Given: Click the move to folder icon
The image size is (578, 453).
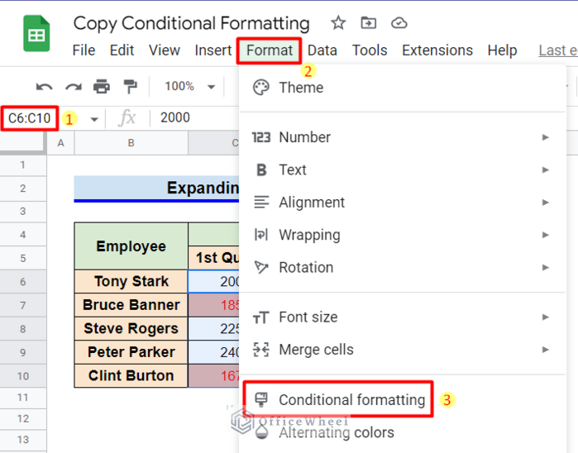Looking at the screenshot, I should 369,23.
